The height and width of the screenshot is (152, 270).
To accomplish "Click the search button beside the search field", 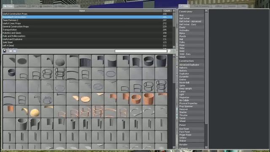I will pos(169,51).
